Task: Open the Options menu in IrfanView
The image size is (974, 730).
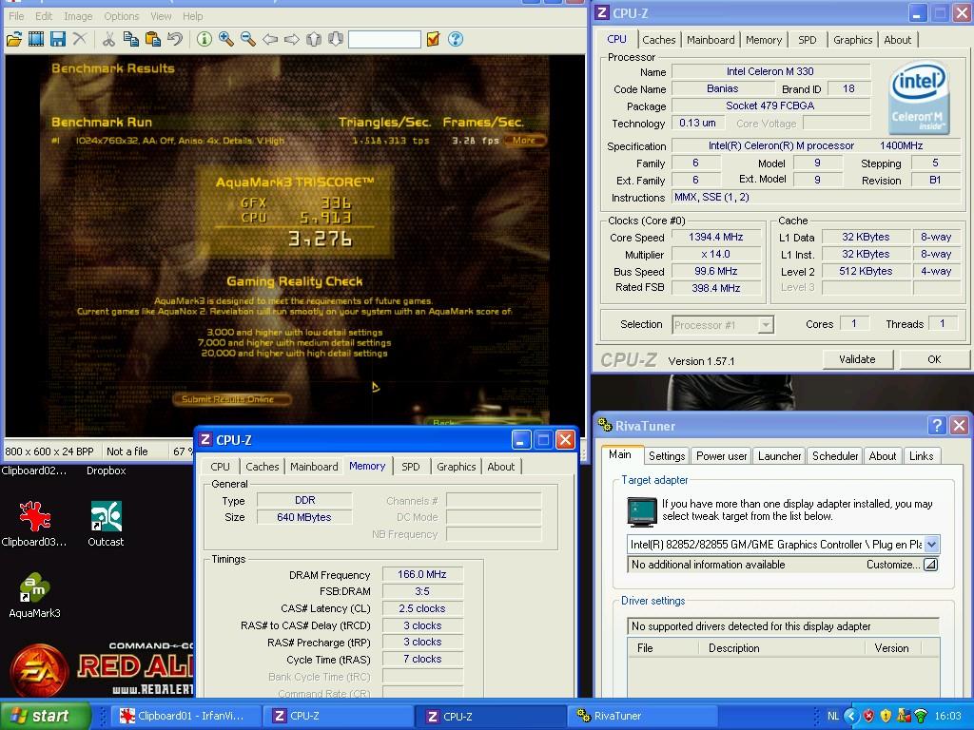Action: click(x=121, y=16)
